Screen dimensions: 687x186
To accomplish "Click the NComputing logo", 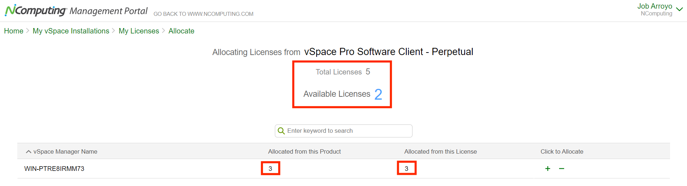I will [x=35, y=10].
